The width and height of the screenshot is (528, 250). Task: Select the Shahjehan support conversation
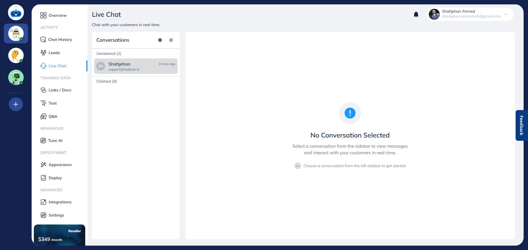136,66
